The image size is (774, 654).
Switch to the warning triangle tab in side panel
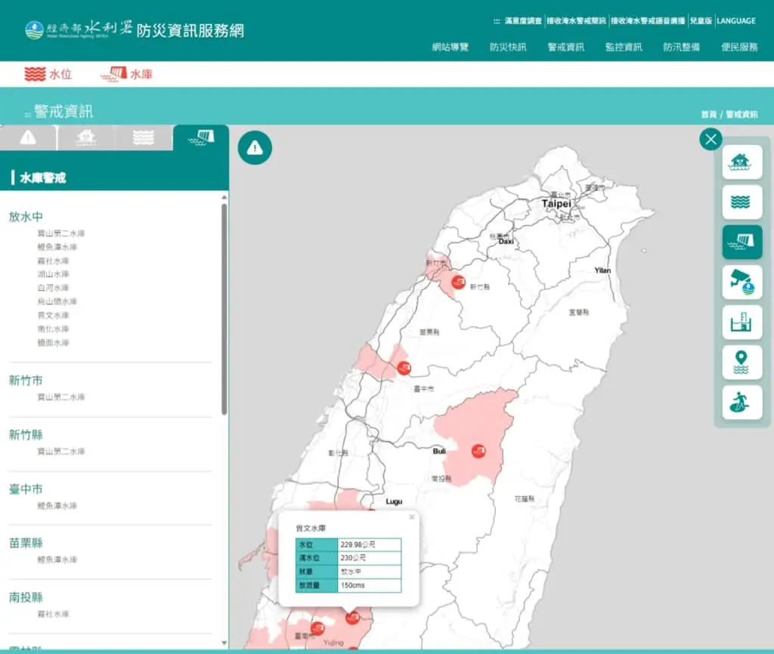click(x=28, y=137)
